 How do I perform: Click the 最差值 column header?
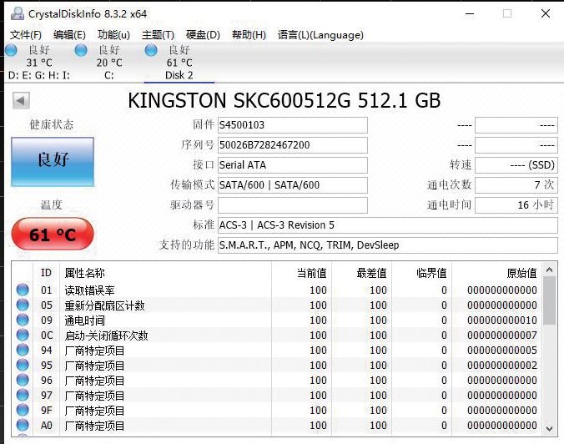click(361, 273)
